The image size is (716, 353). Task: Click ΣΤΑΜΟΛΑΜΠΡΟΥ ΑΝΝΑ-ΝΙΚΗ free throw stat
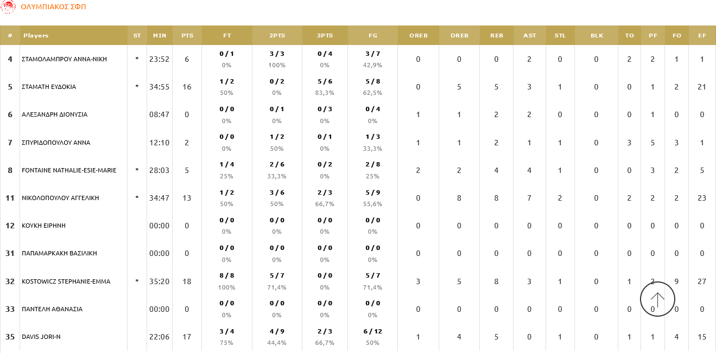pyautogui.click(x=226, y=59)
